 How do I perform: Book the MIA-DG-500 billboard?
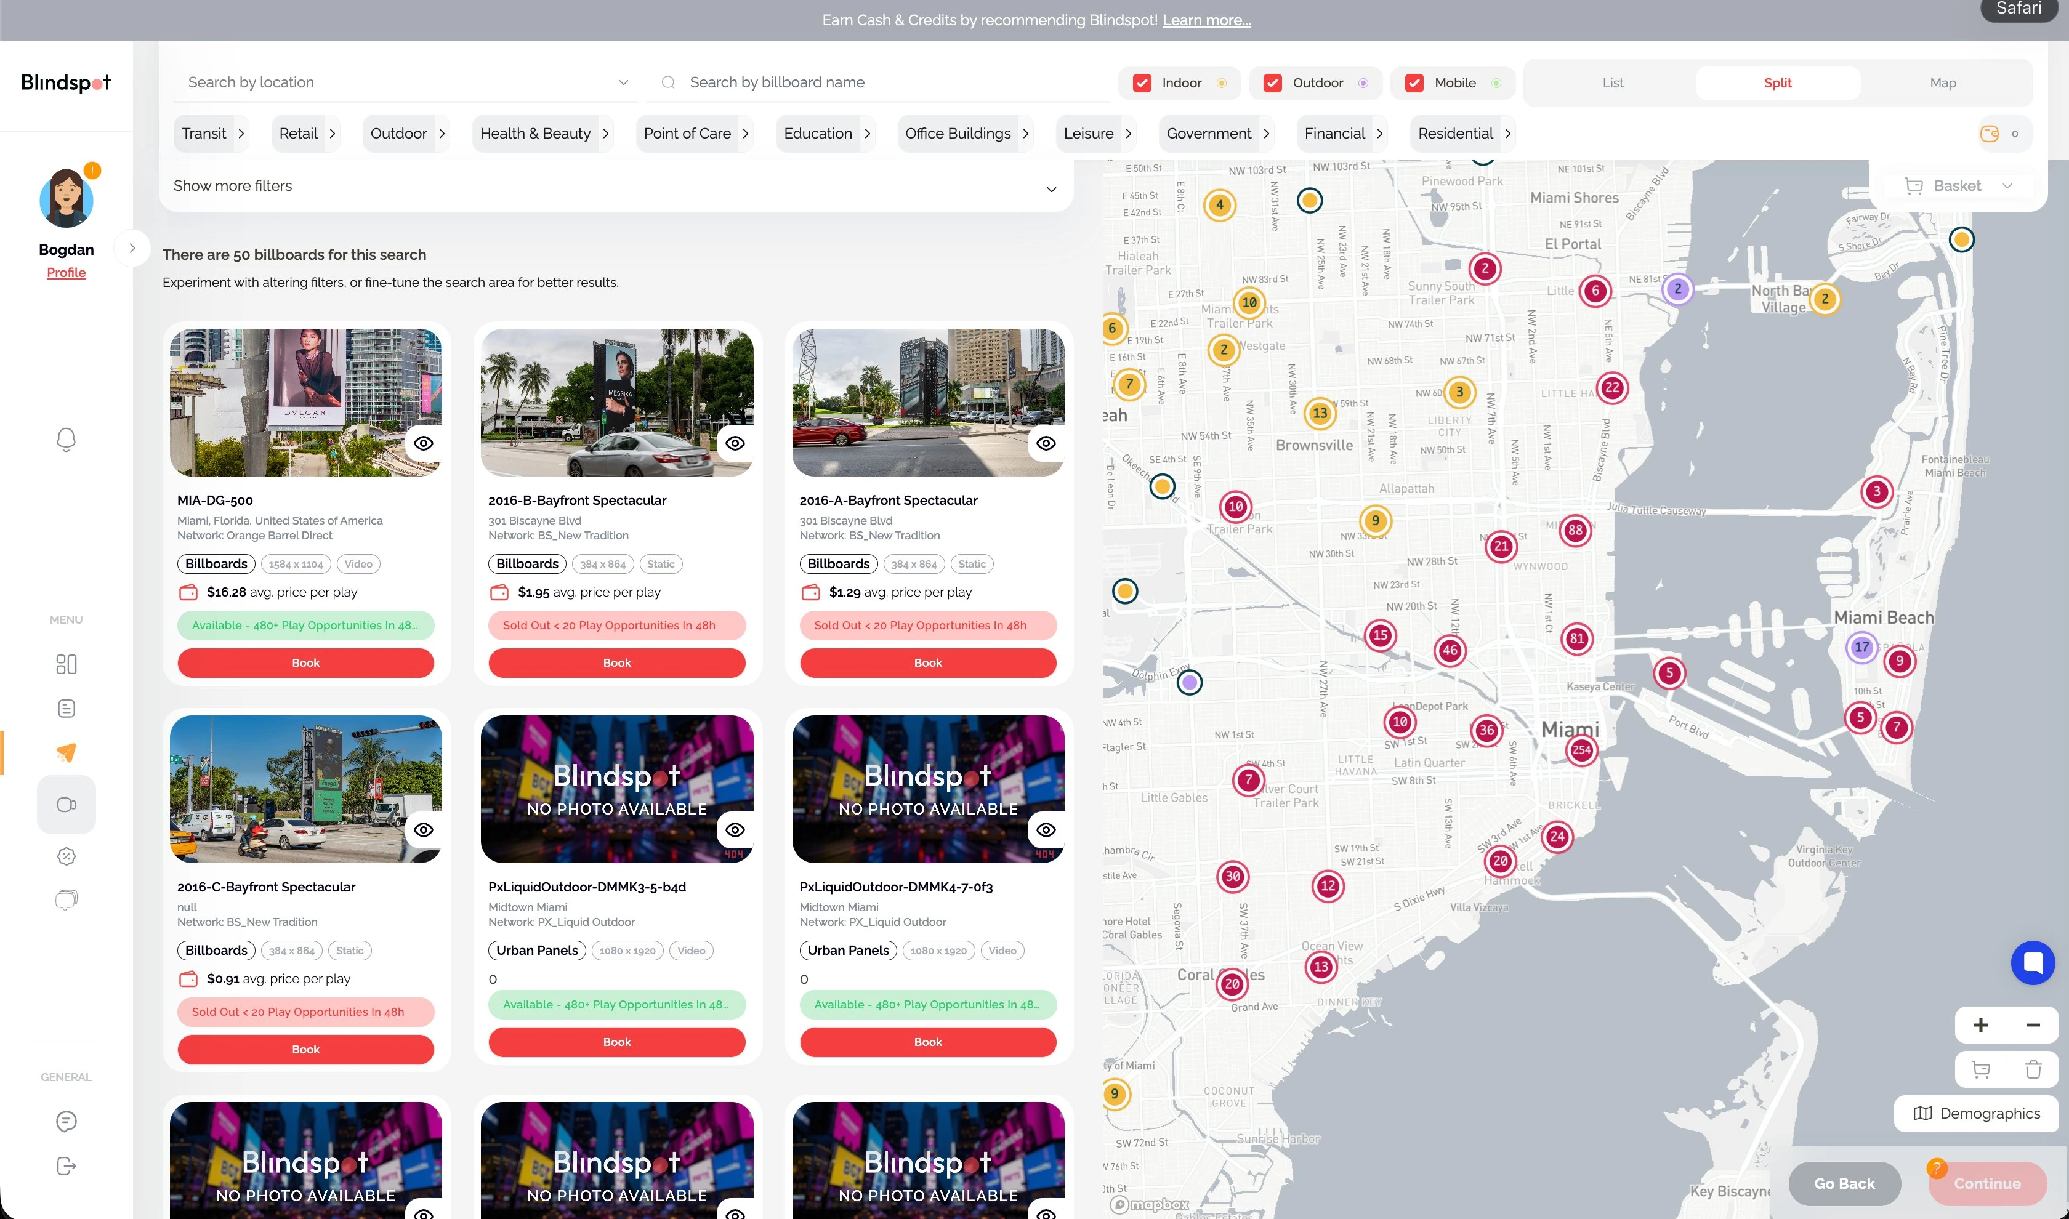click(305, 663)
